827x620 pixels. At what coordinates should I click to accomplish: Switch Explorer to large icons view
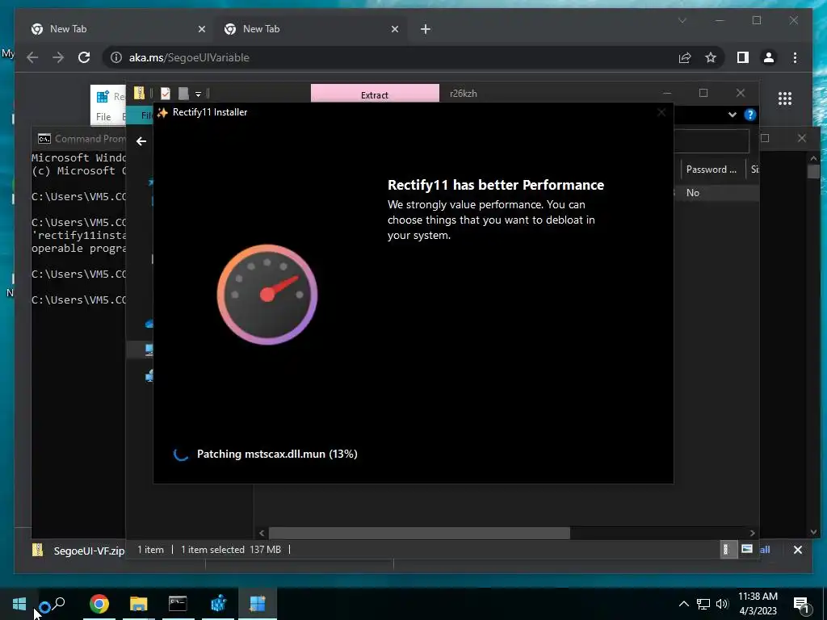[x=746, y=549]
